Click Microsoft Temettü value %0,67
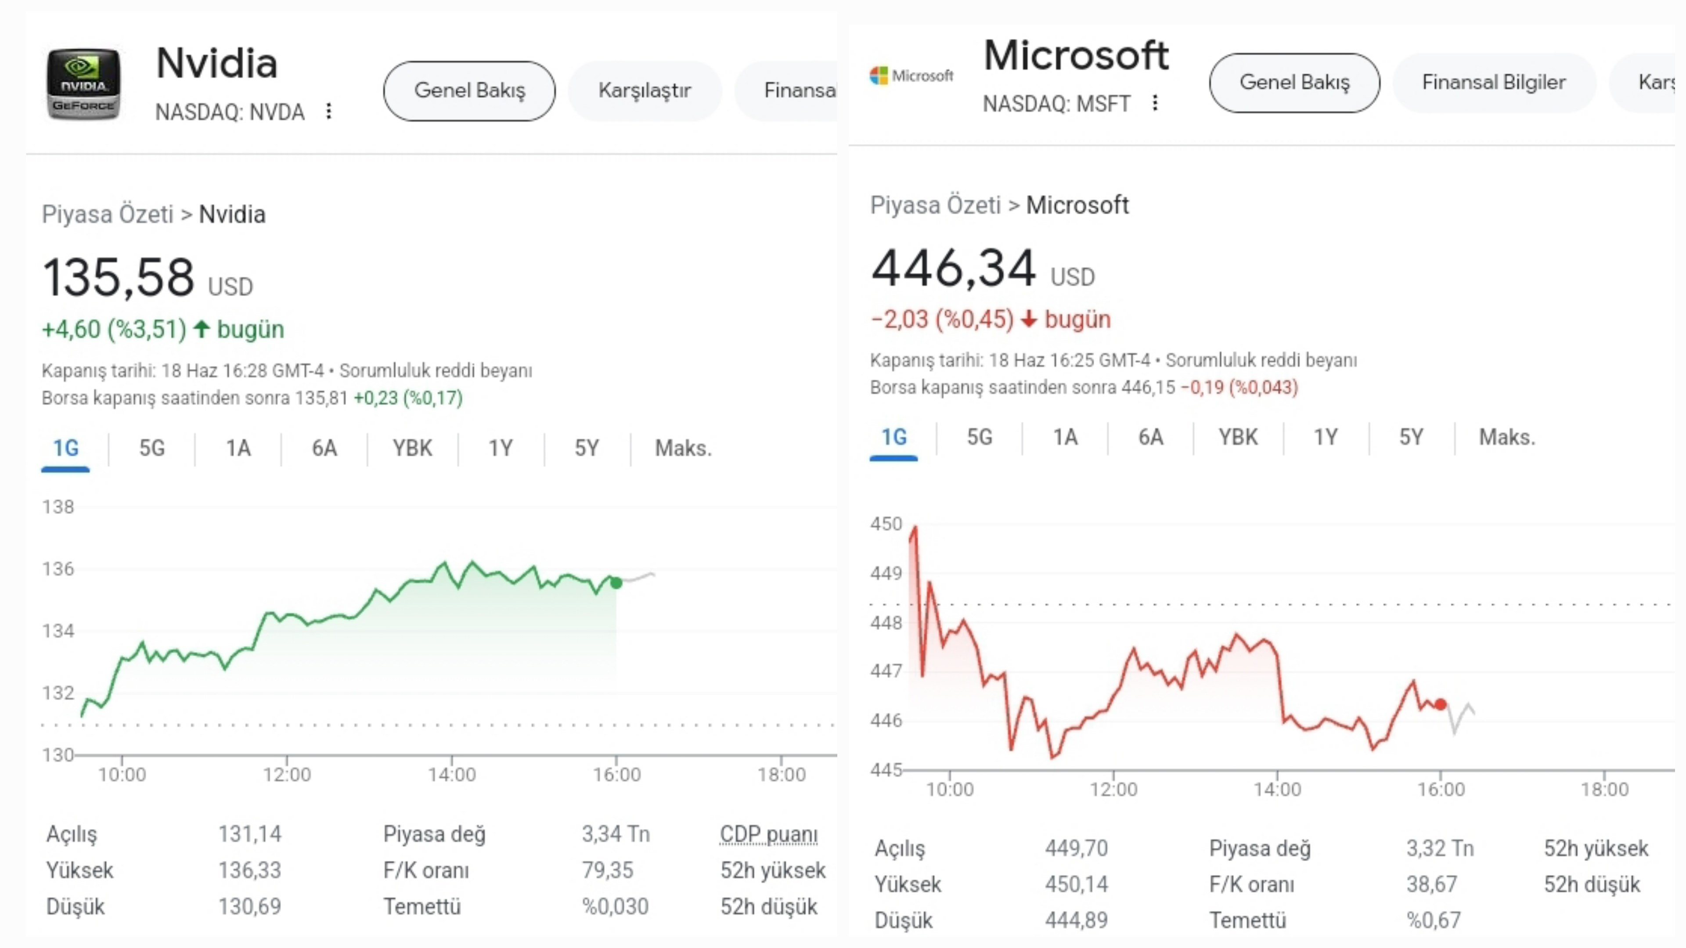This screenshot has height=948, width=1686. [x=1434, y=920]
